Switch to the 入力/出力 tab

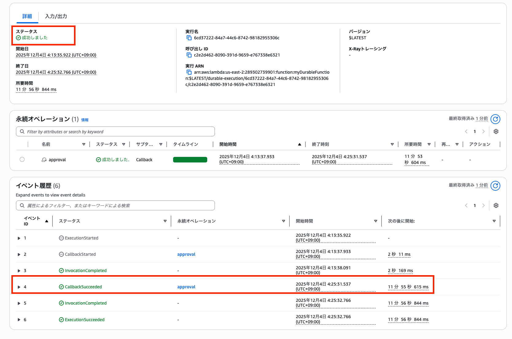pyautogui.click(x=56, y=16)
